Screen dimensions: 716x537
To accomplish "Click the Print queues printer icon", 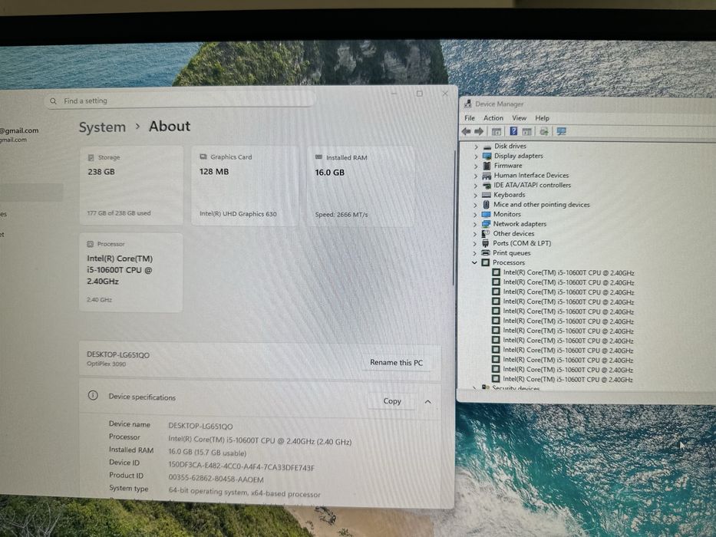I will [x=486, y=252].
